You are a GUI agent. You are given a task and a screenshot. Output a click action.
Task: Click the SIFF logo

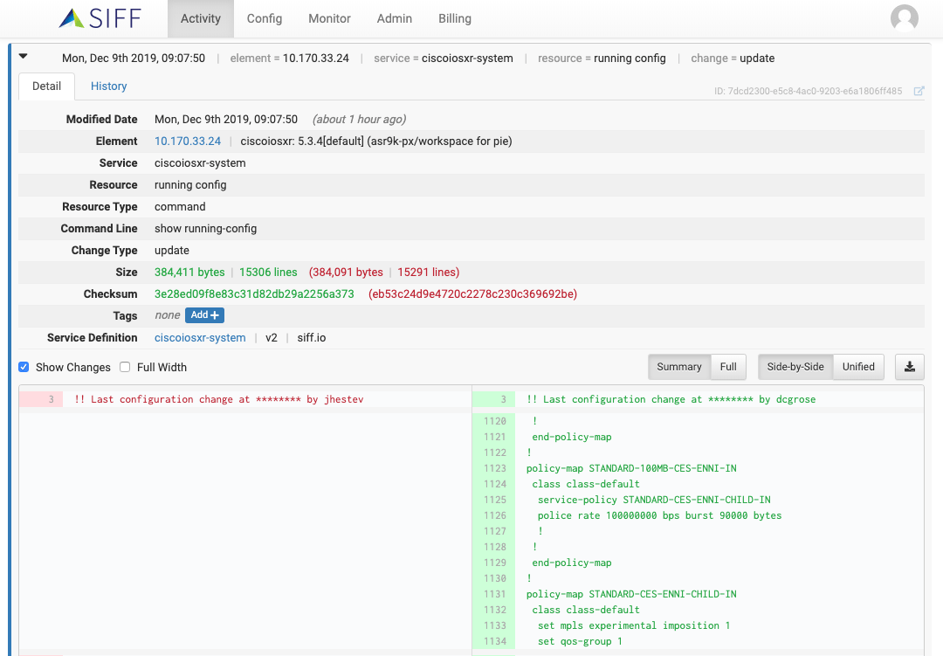(100, 18)
